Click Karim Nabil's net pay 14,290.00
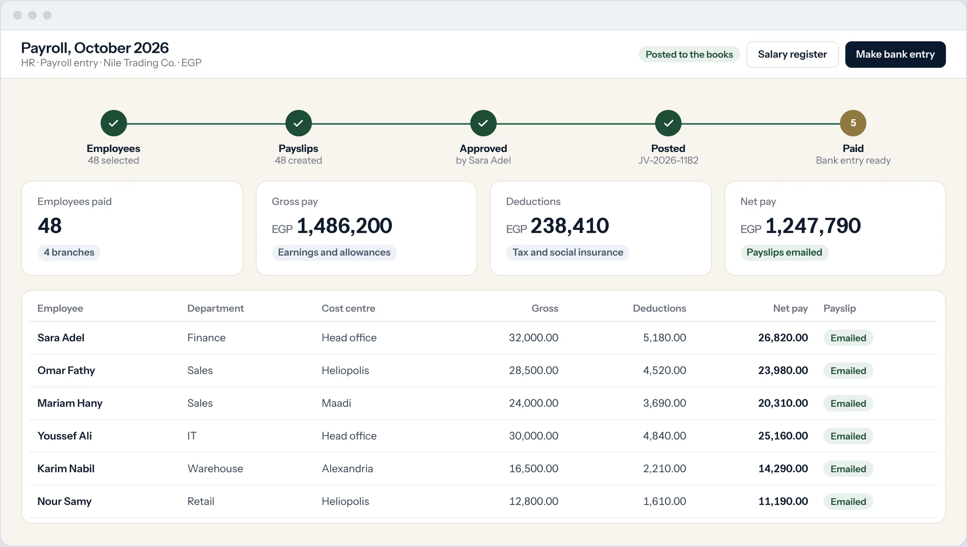This screenshot has height=547, width=967. click(x=783, y=469)
